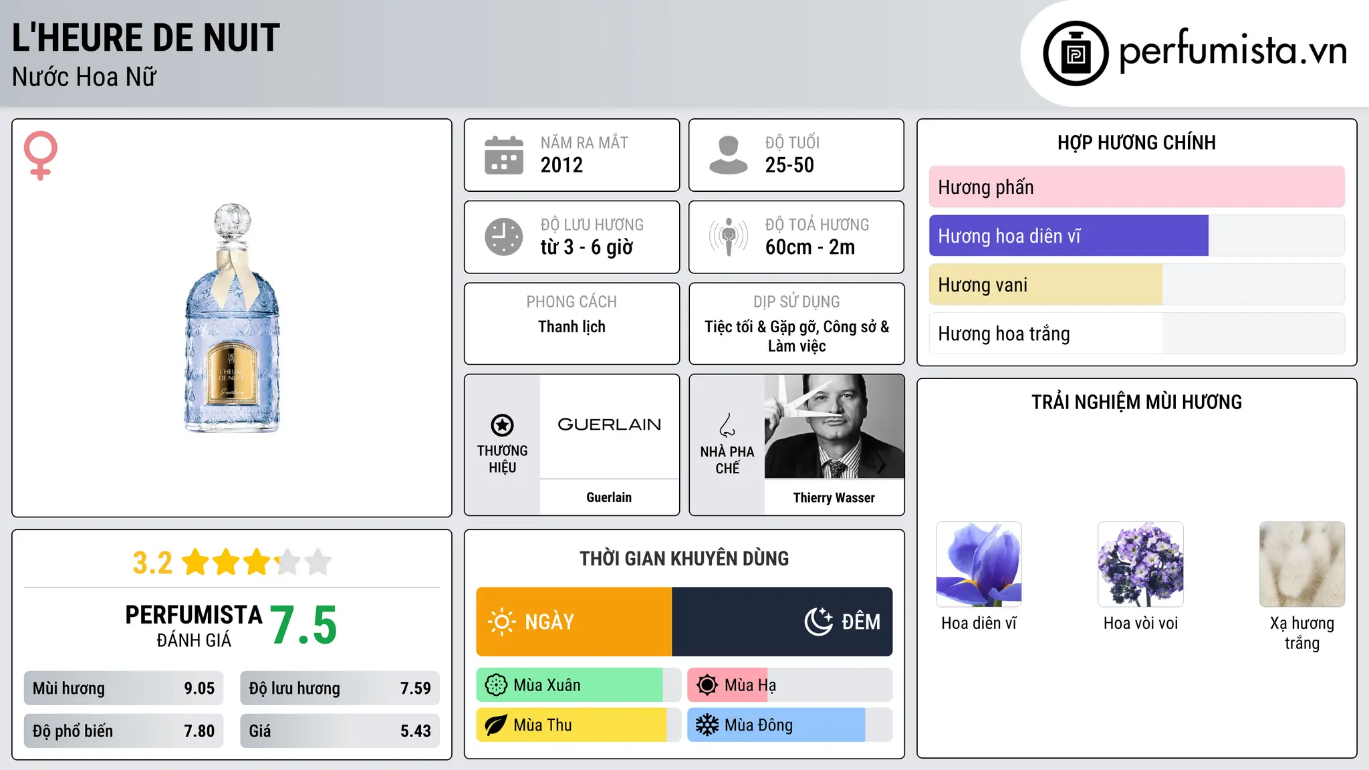Click the yellow Mùa Thu season bar
This screenshot has height=770, width=1369.
tap(579, 725)
